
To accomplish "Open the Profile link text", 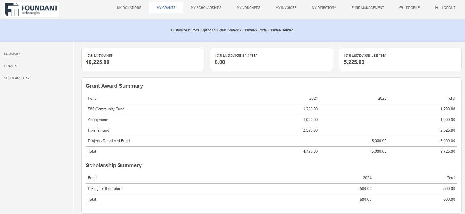I will (413, 8).
